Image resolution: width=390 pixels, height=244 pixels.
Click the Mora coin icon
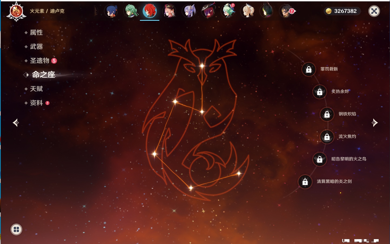(328, 11)
